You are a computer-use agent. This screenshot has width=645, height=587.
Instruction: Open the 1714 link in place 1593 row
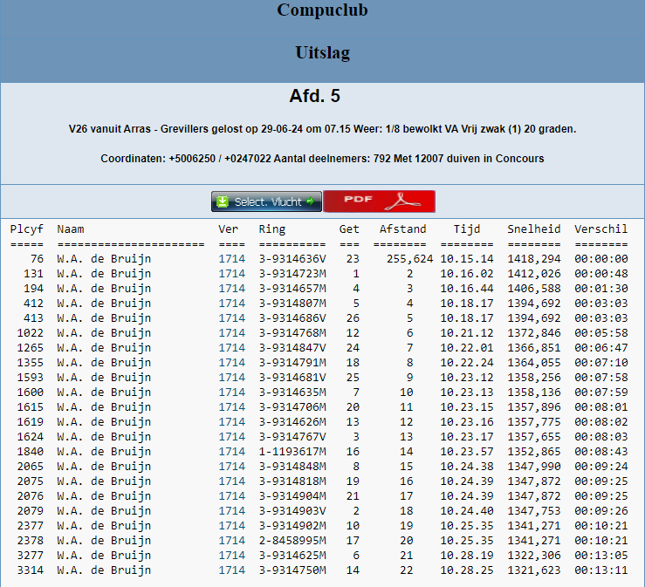tap(231, 378)
